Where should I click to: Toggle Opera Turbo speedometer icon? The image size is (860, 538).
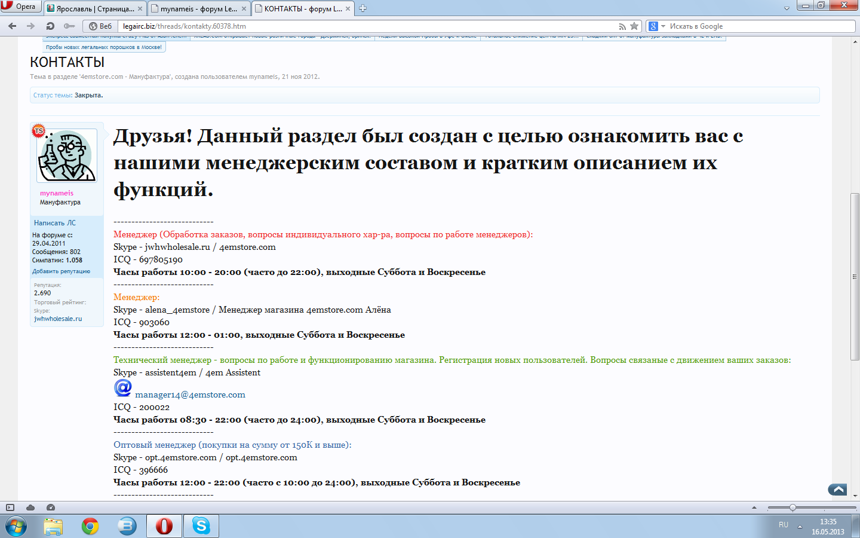tap(51, 508)
